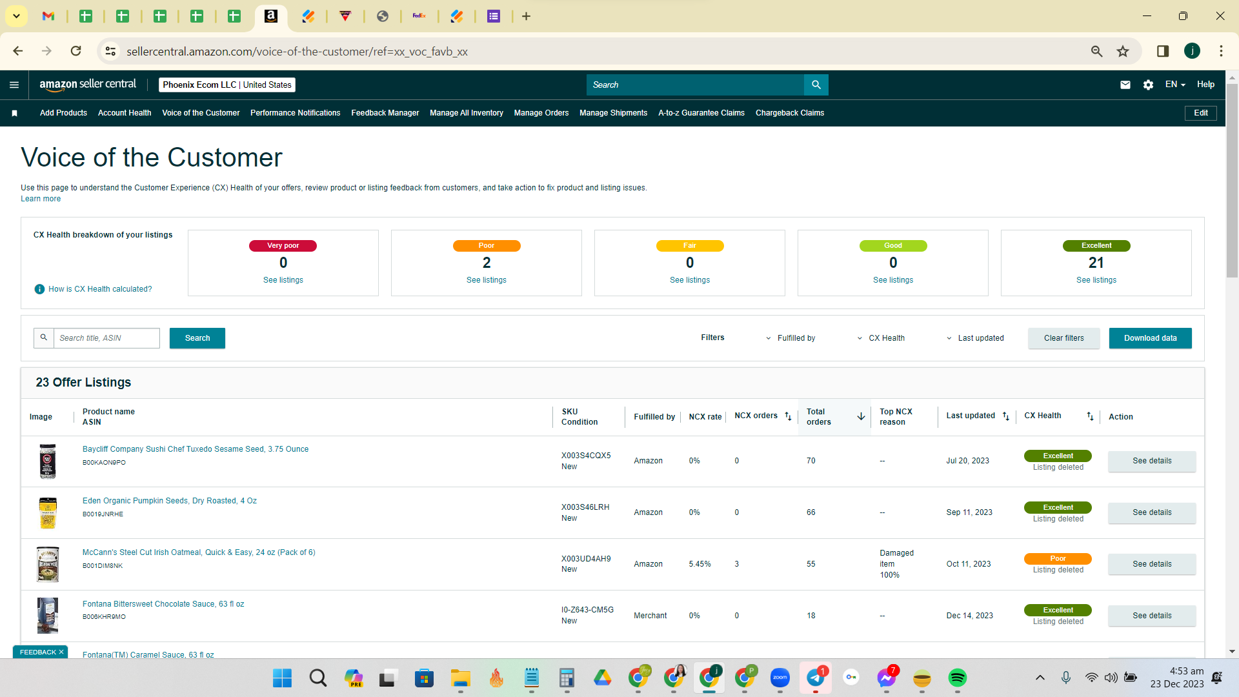Sort by the NCX orders column arrows
This screenshot has width=1239, height=697.
(788, 416)
